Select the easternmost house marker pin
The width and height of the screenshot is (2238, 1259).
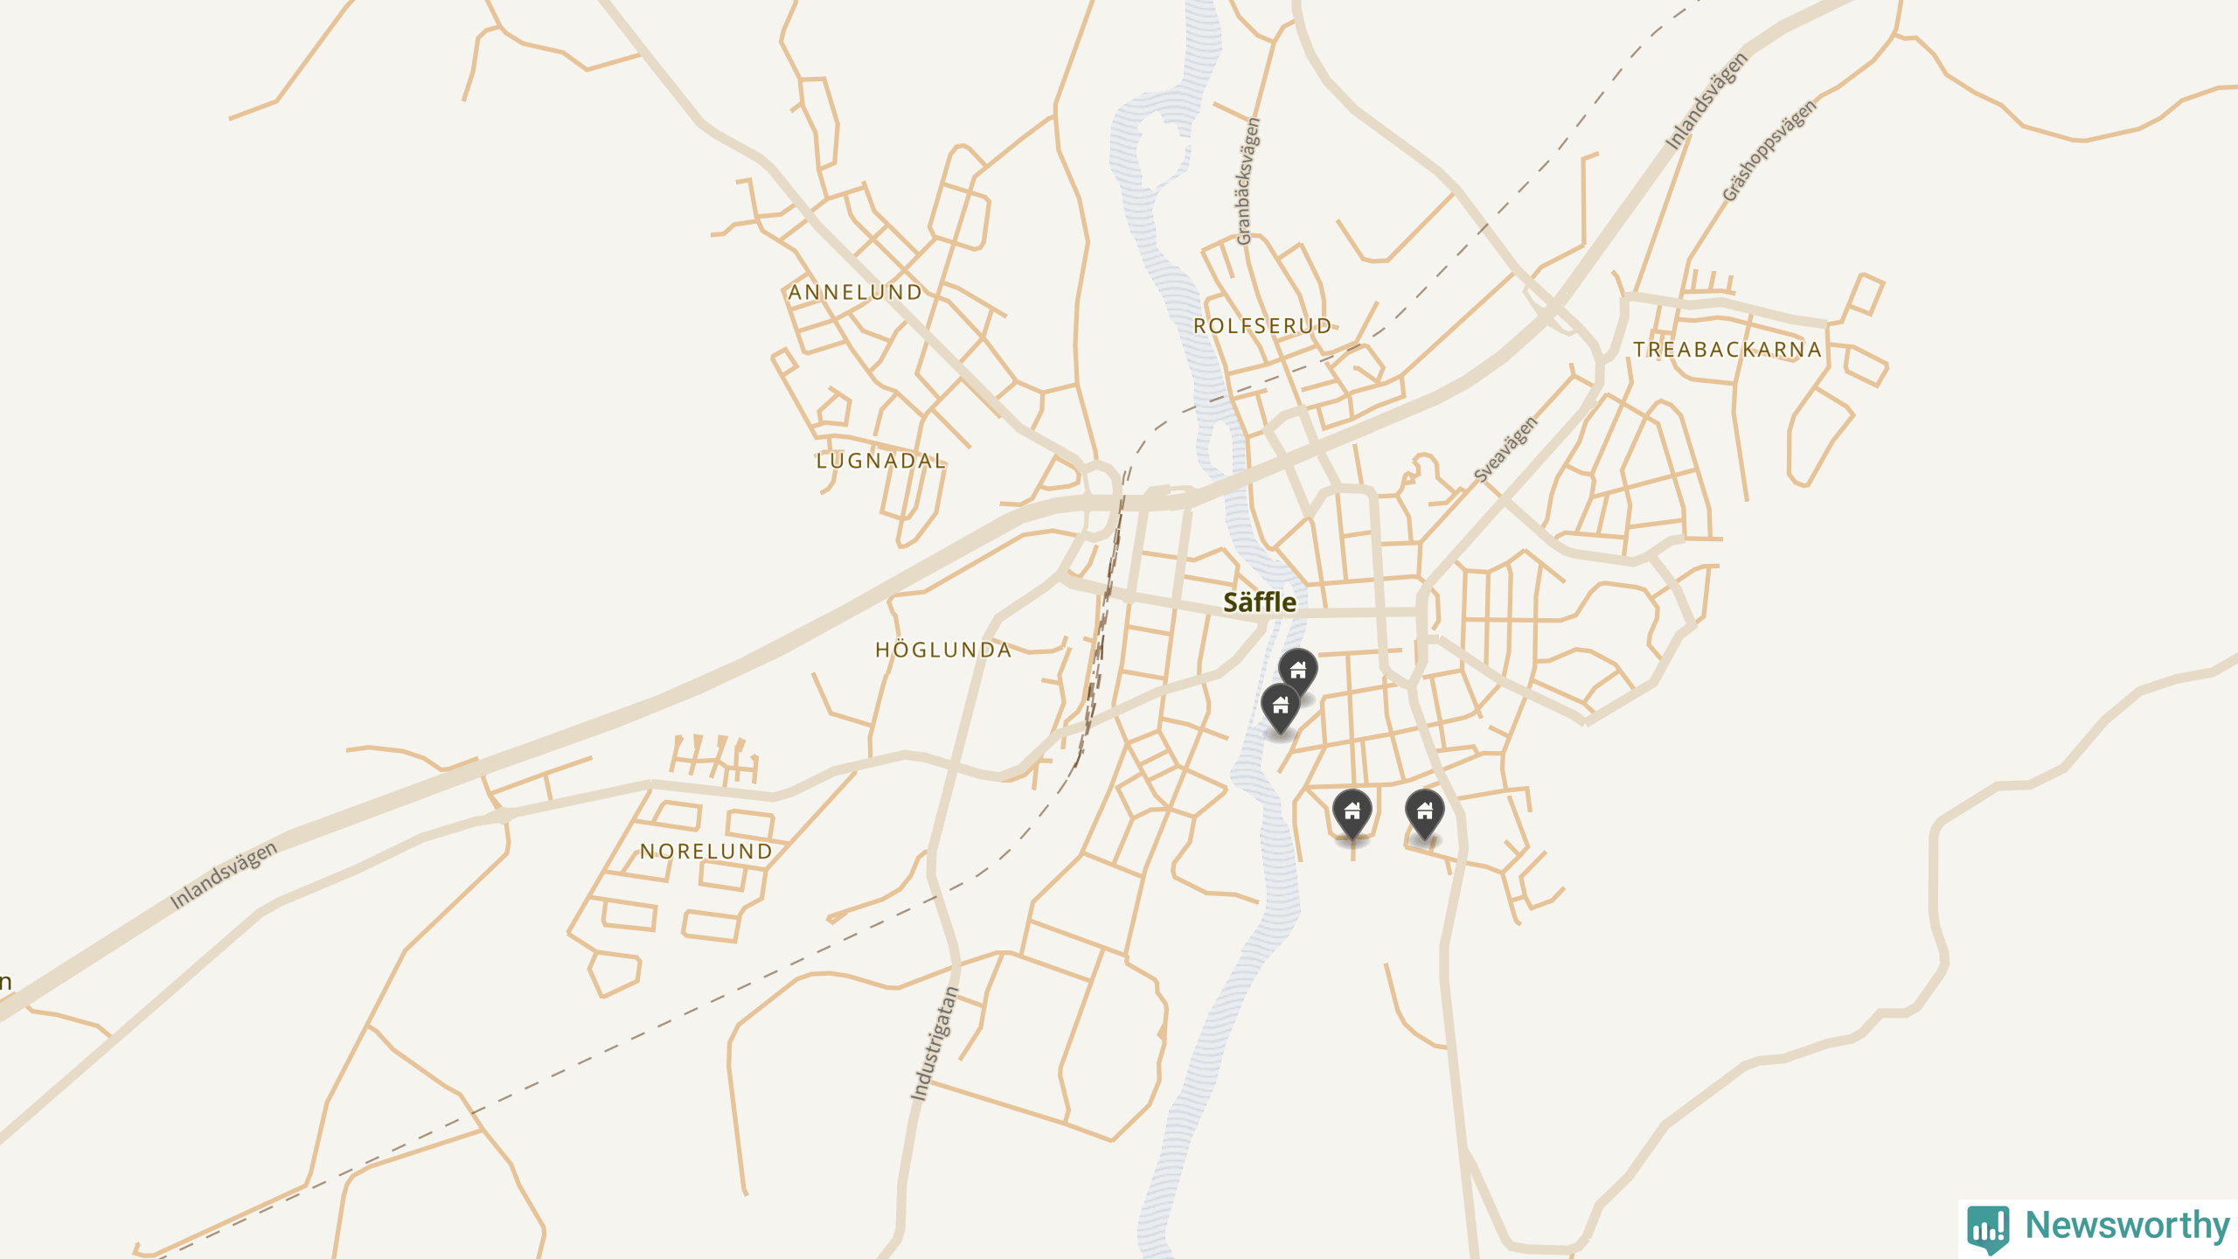pos(1425,813)
